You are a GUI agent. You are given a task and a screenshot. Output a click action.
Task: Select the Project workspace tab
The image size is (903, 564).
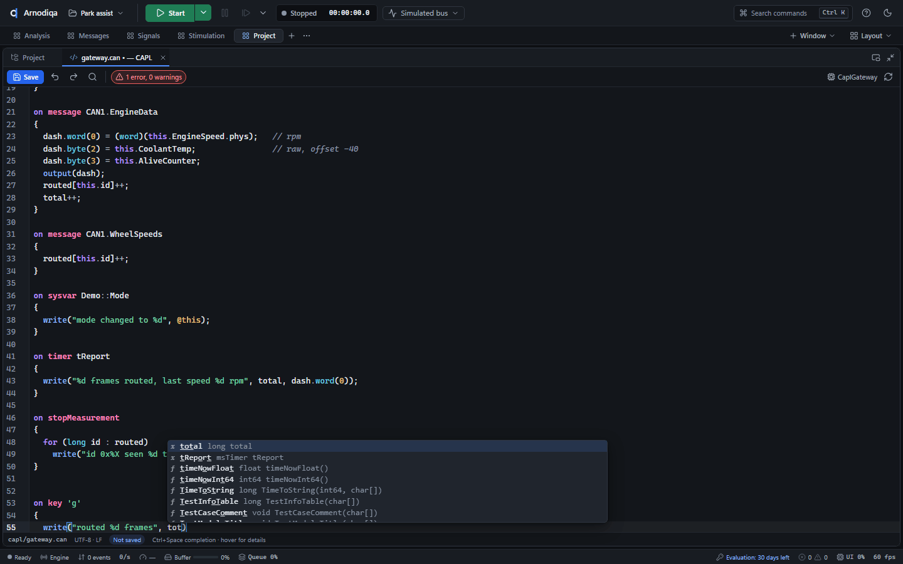(258, 36)
